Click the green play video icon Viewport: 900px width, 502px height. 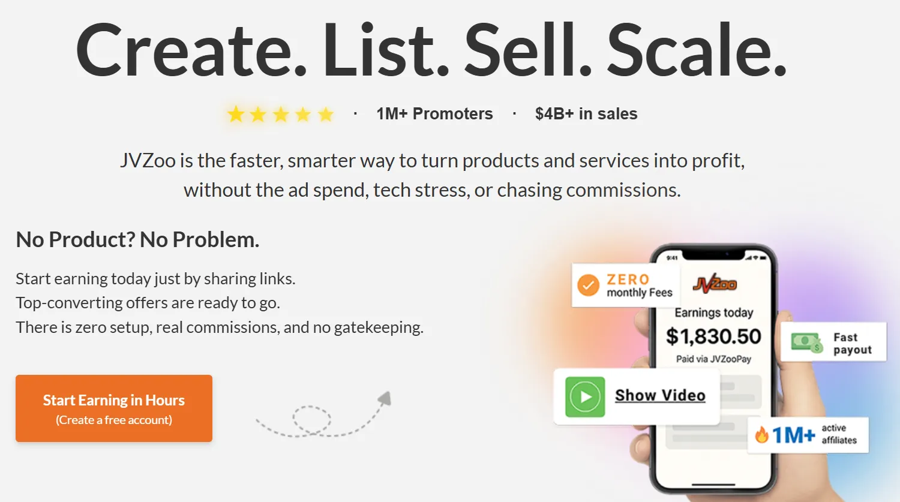(x=585, y=396)
